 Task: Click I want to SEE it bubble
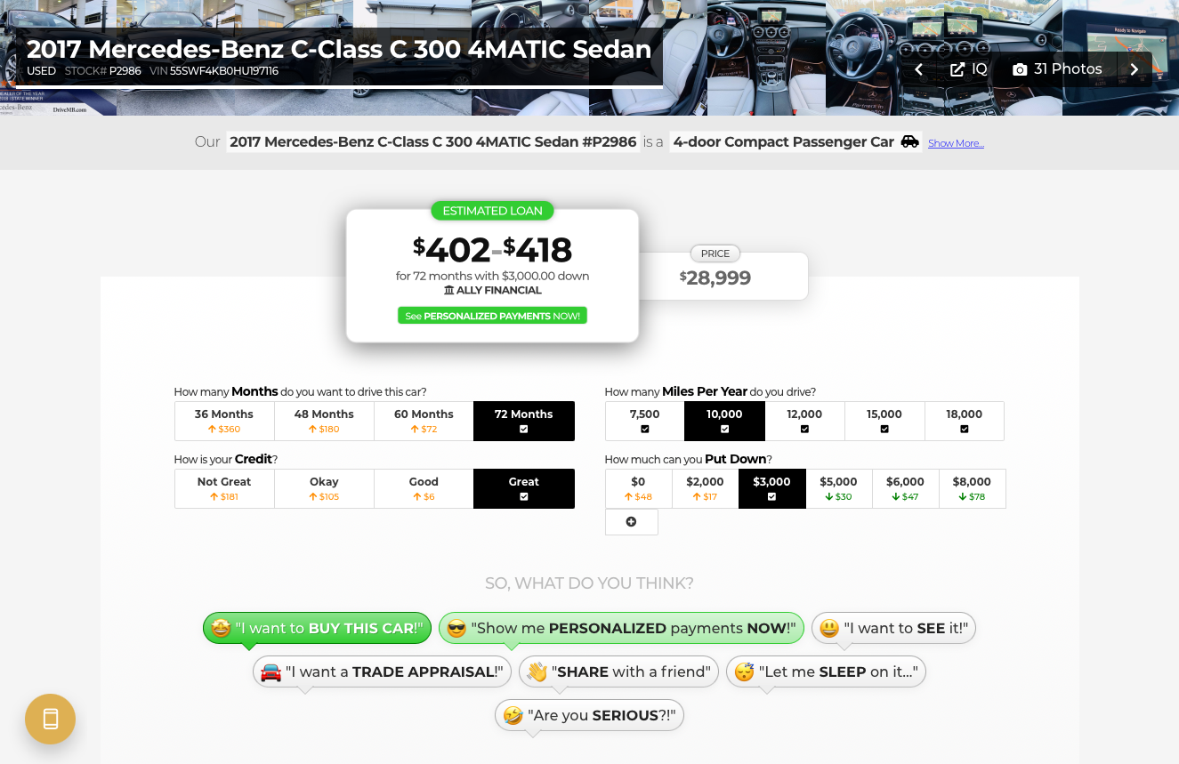pos(893,628)
